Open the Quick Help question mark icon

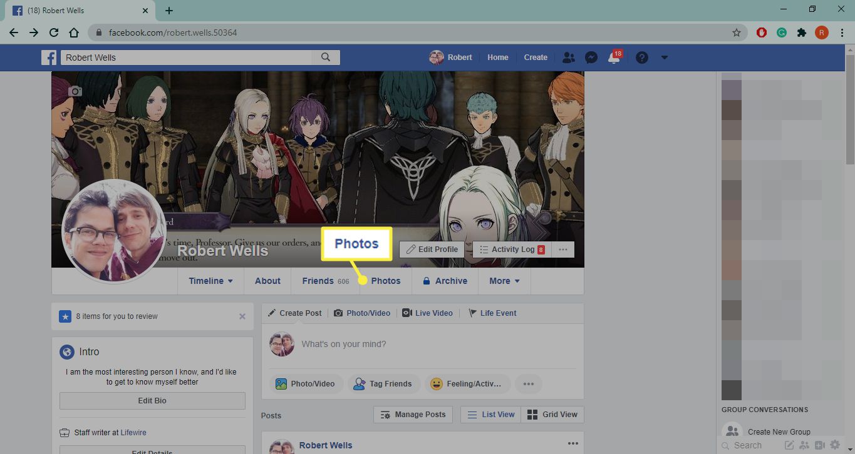coord(641,58)
